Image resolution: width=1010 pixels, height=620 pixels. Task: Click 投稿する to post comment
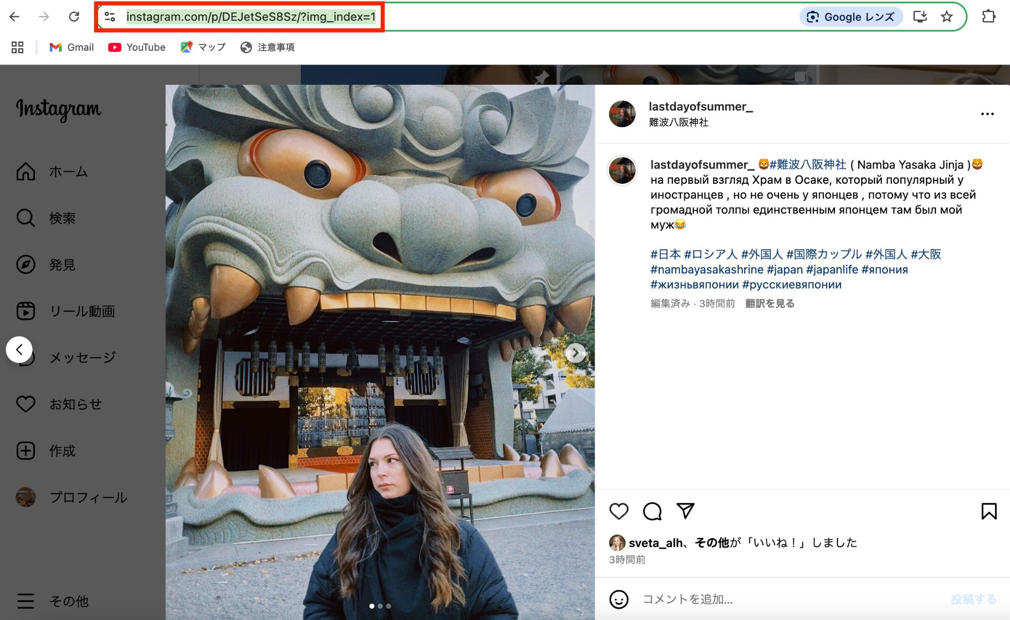click(x=974, y=599)
